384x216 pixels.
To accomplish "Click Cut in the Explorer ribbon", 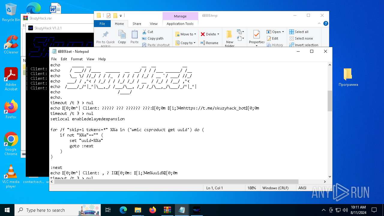I will (148, 32).
